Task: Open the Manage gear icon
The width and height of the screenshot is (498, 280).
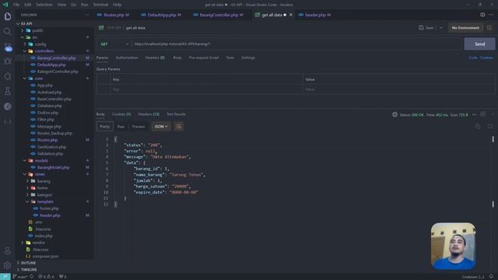Action: pyautogui.click(x=8, y=265)
